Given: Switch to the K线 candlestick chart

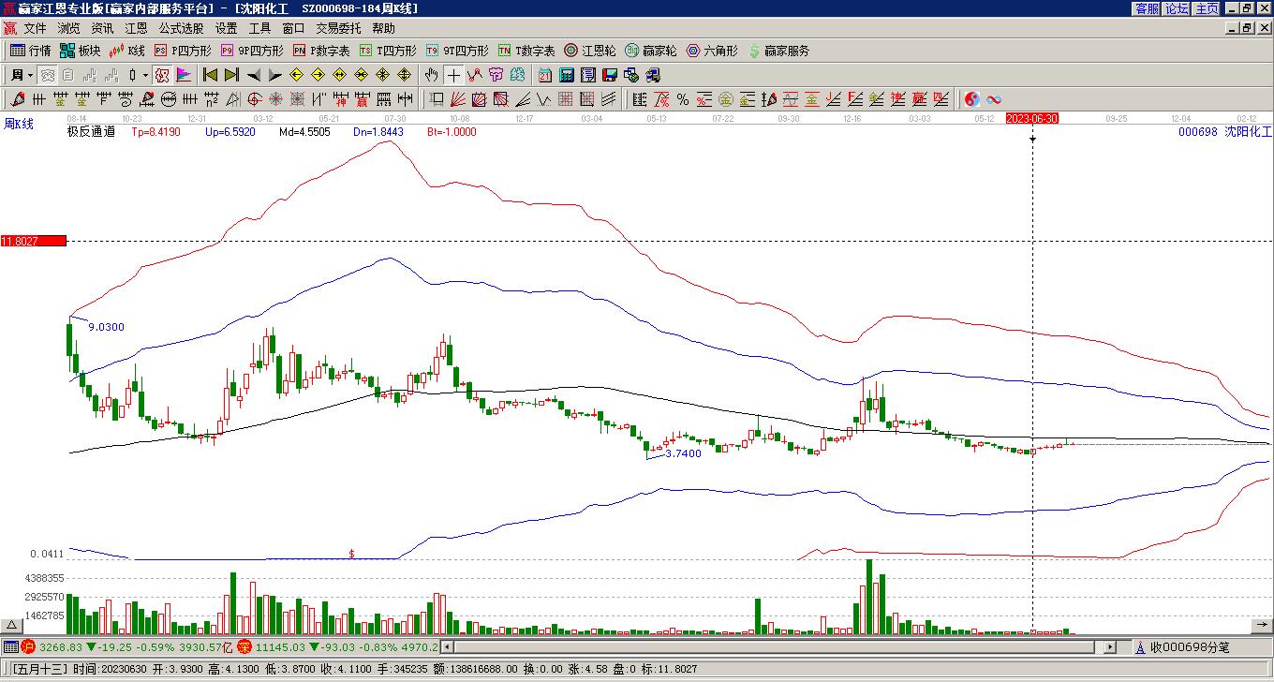Looking at the screenshot, I should click(127, 51).
